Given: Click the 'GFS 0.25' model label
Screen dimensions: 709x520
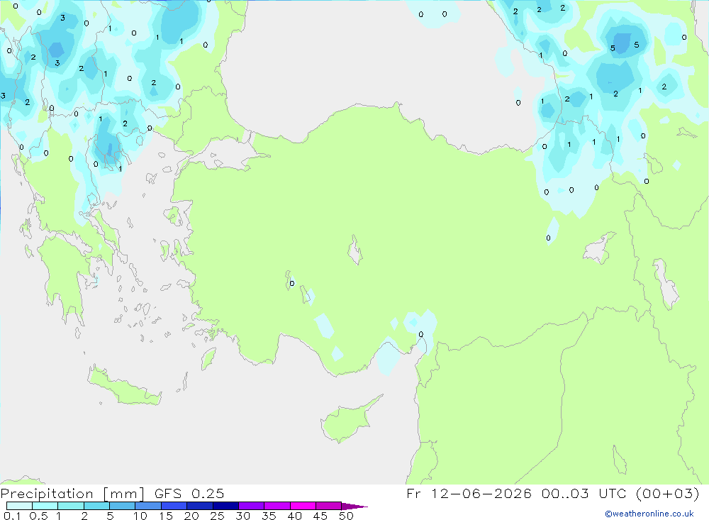Looking at the screenshot, I should (x=189, y=493).
